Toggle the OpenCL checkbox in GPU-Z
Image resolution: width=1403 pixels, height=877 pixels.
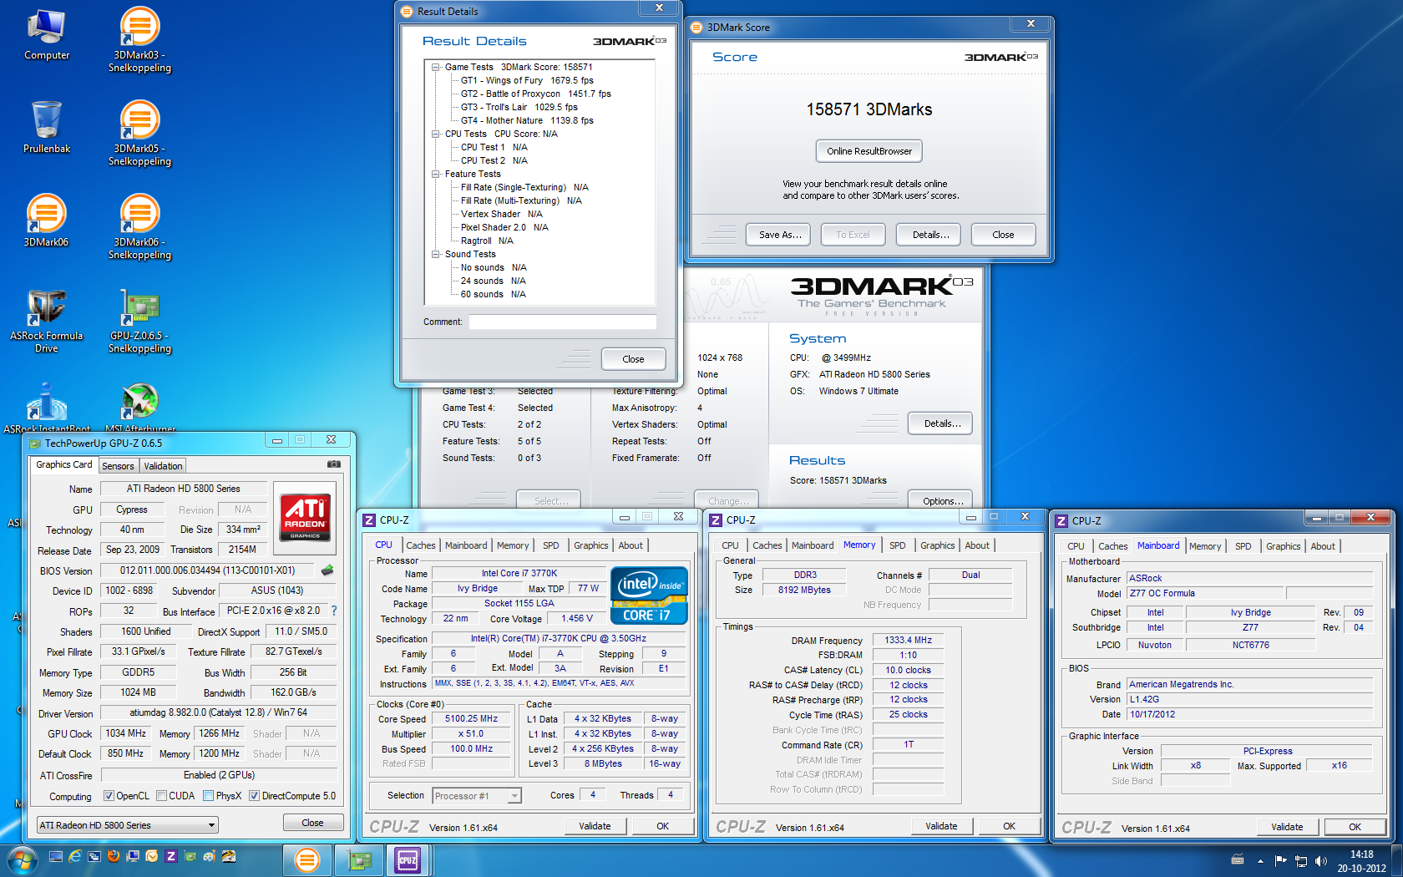point(109,796)
